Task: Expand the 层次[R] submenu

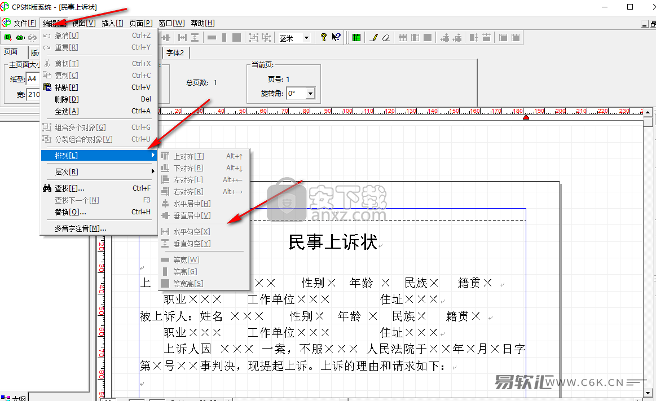Action: pos(99,171)
